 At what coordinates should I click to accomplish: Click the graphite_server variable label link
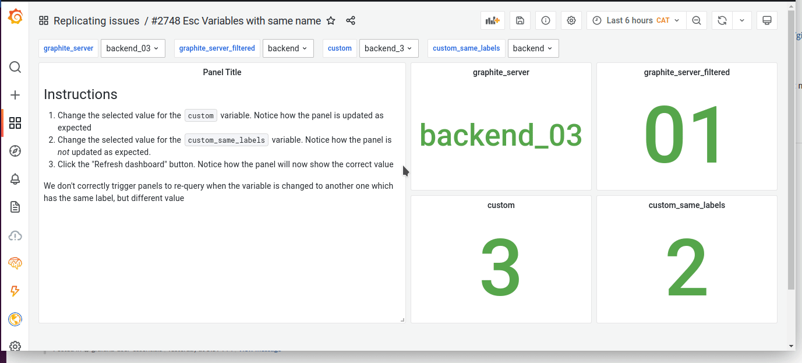(68, 48)
